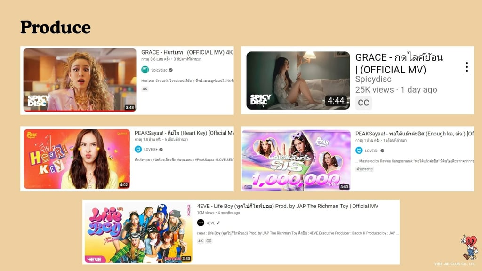This screenshot has height=271, width=482.
Task: Click the คำบรรยาย subtitles badge
Action: [365, 169]
